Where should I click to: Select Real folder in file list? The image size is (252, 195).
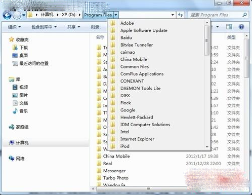click(108, 164)
